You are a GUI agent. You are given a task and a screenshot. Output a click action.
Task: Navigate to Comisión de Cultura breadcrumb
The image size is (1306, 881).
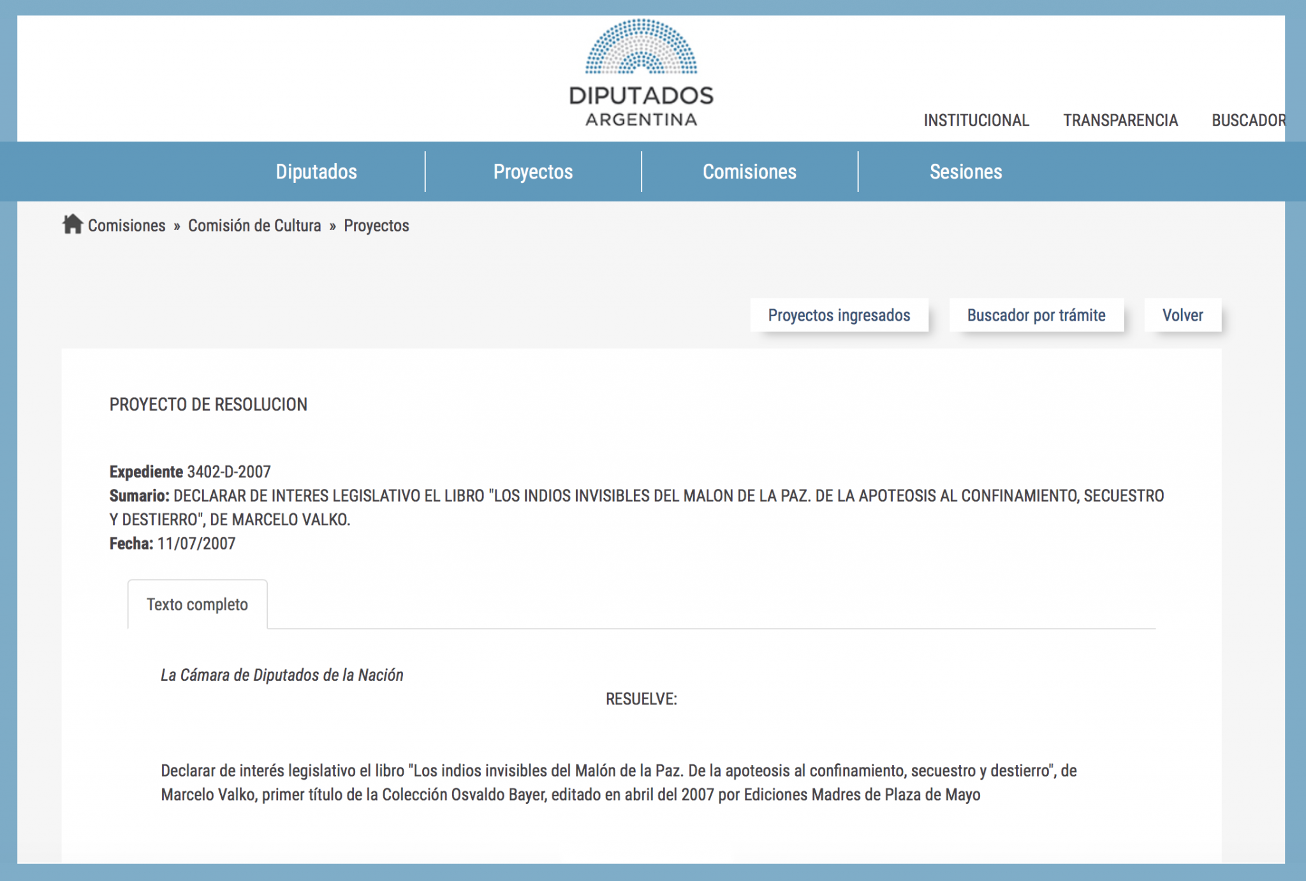254,226
